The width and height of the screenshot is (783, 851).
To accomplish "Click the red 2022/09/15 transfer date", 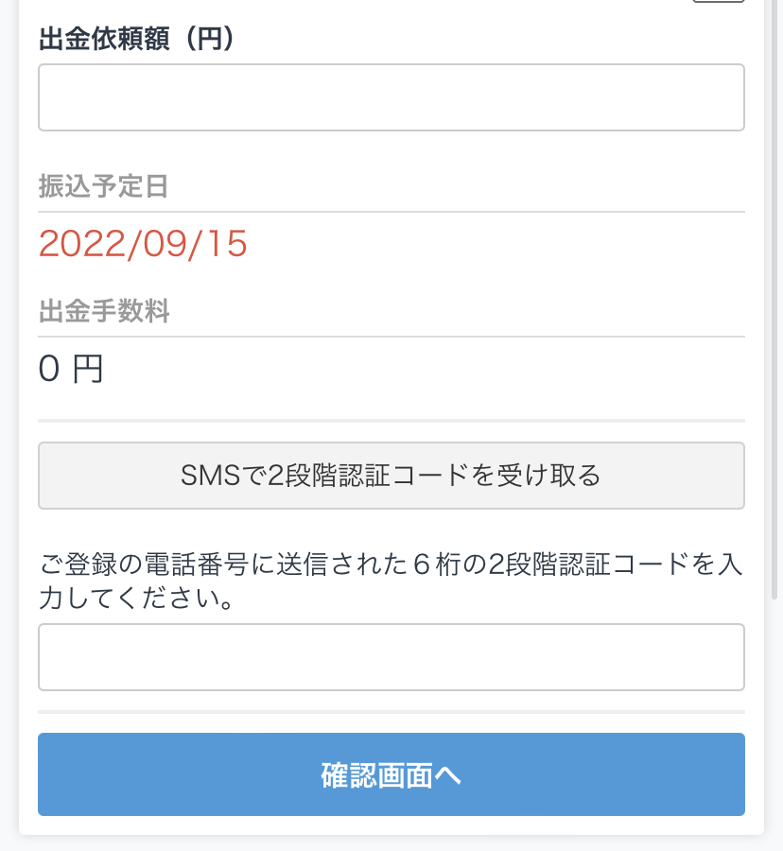I will 143,244.
